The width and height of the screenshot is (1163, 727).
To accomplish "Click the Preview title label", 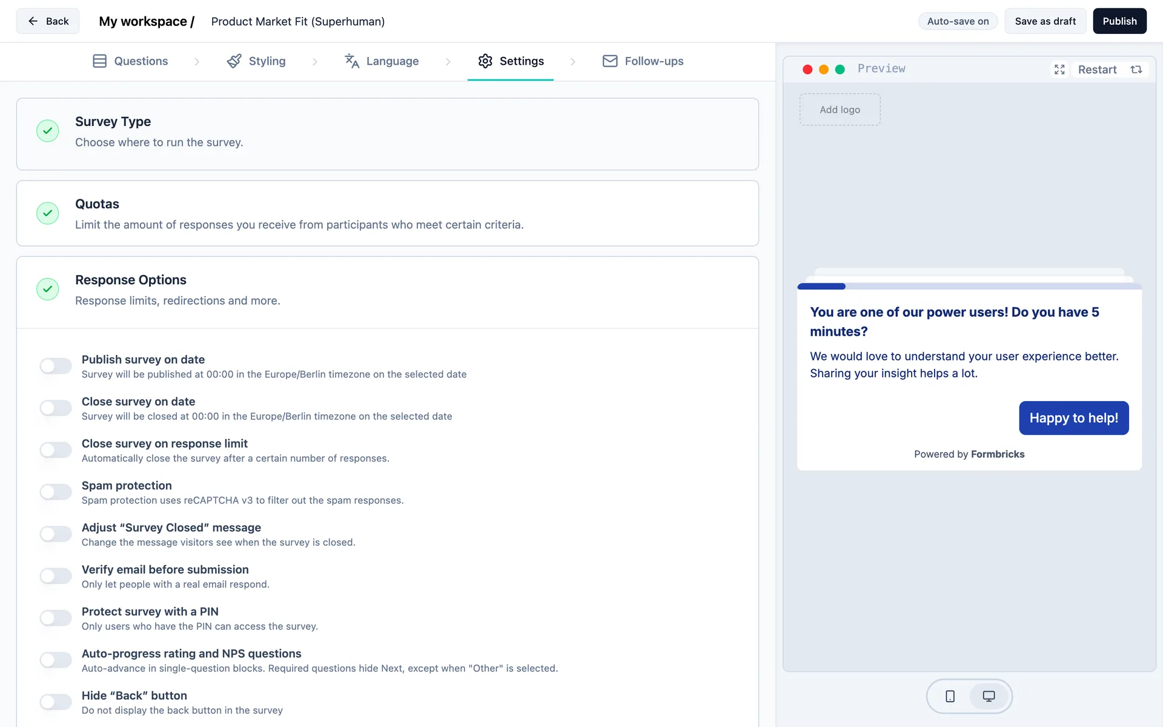I will coord(881,68).
